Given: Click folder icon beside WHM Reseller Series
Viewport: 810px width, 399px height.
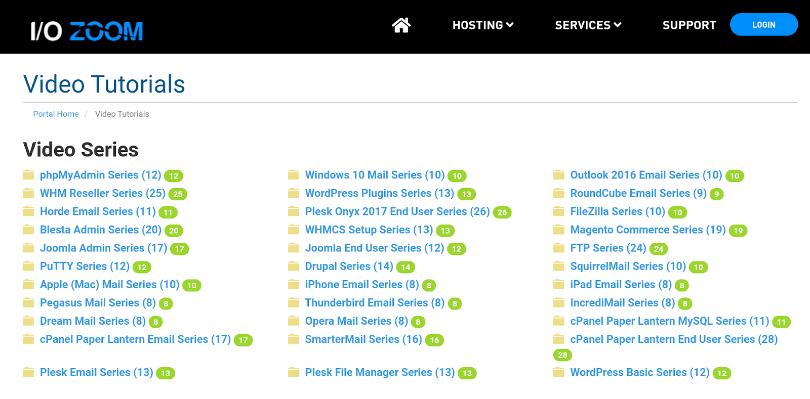Looking at the screenshot, I should pyautogui.click(x=28, y=193).
